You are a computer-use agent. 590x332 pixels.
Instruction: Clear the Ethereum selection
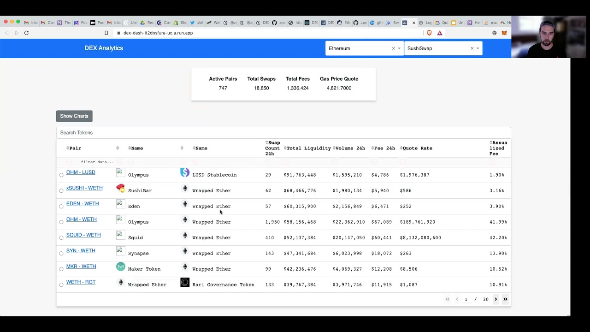click(393, 48)
